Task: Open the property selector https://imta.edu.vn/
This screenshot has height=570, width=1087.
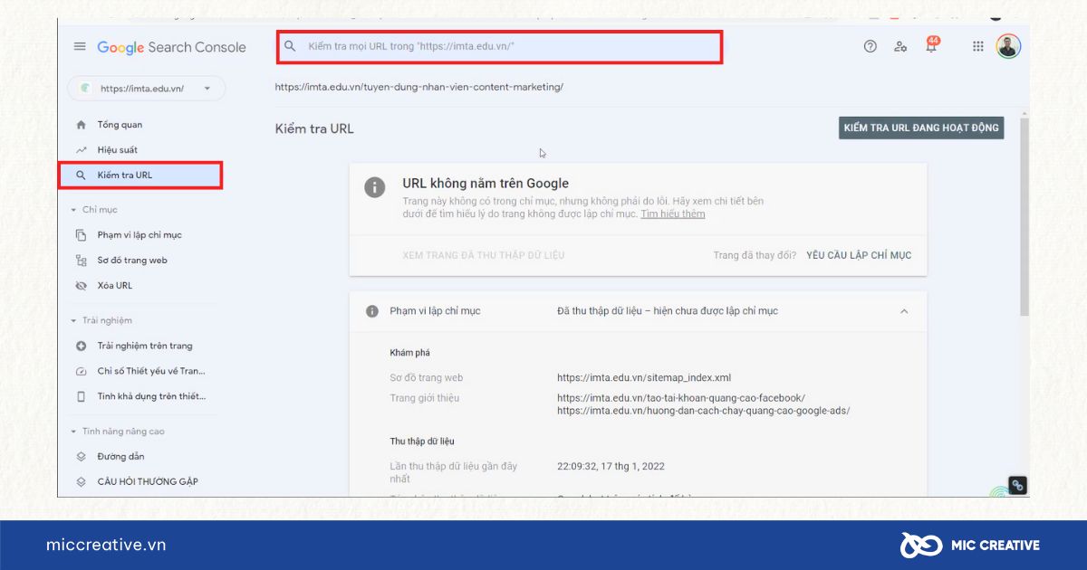Action: pos(146,89)
